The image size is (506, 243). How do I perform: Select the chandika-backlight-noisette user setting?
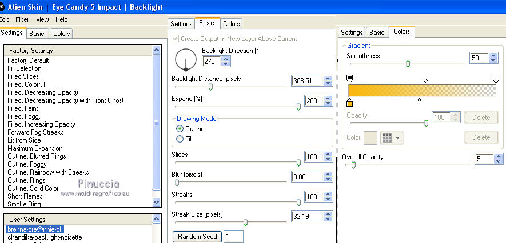coord(45,237)
